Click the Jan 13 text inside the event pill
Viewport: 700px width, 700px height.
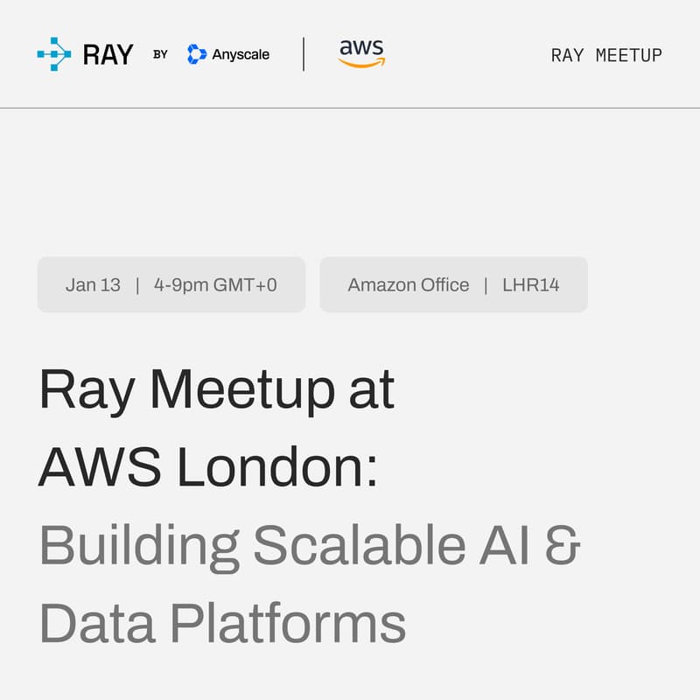point(94,284)
